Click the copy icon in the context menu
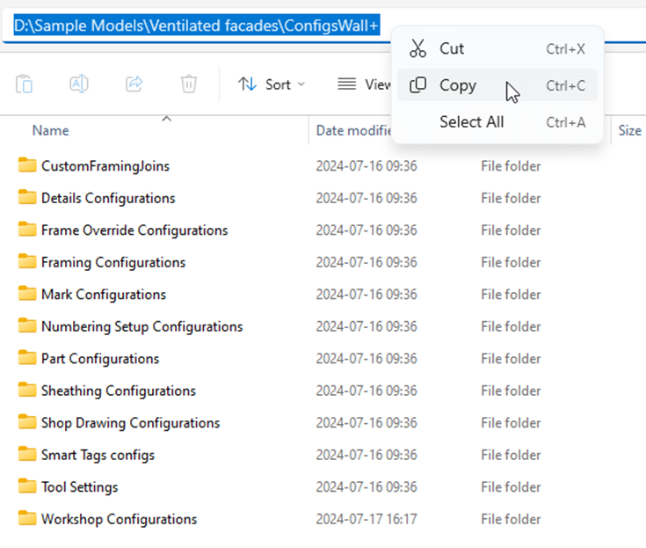This screenshot has height=548, width=646. tap(418, 85)
